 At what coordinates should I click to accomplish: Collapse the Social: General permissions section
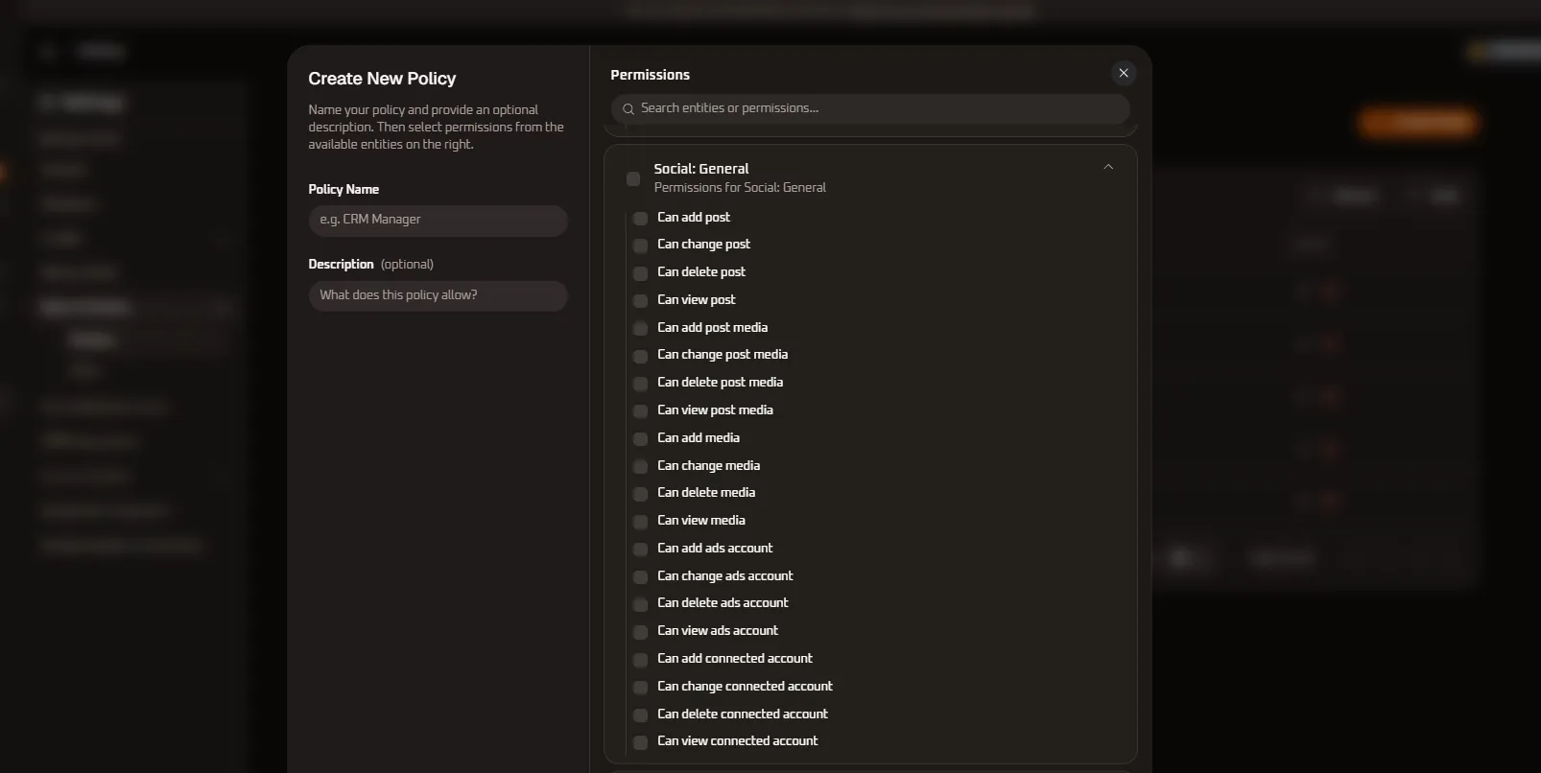click(1108, 167)
